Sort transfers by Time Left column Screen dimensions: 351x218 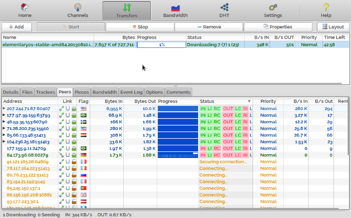point(336,37)
